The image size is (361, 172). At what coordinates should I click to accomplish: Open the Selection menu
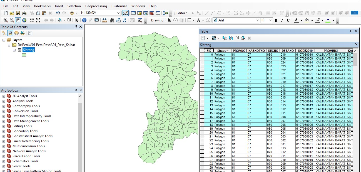[74, 6]
